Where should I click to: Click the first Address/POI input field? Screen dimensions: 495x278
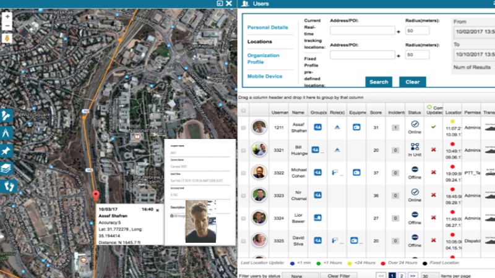(362, 30)
